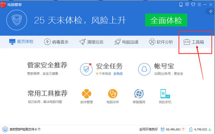Click the 管家安全推荐 heading

coord(47,65)
